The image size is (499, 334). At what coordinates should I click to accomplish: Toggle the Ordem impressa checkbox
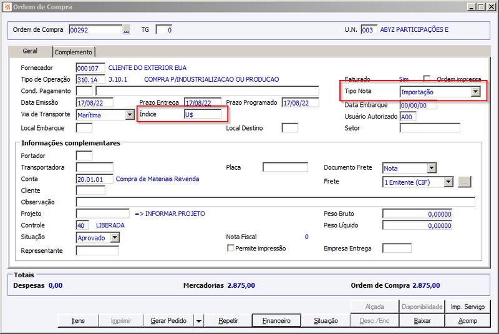427,79
